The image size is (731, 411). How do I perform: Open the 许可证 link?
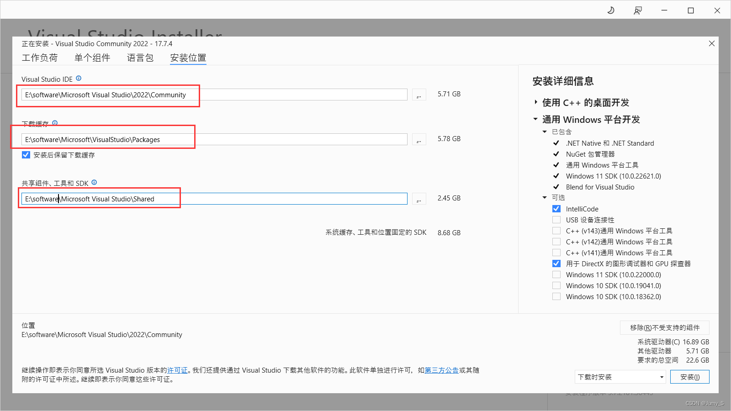click(177, 370)
